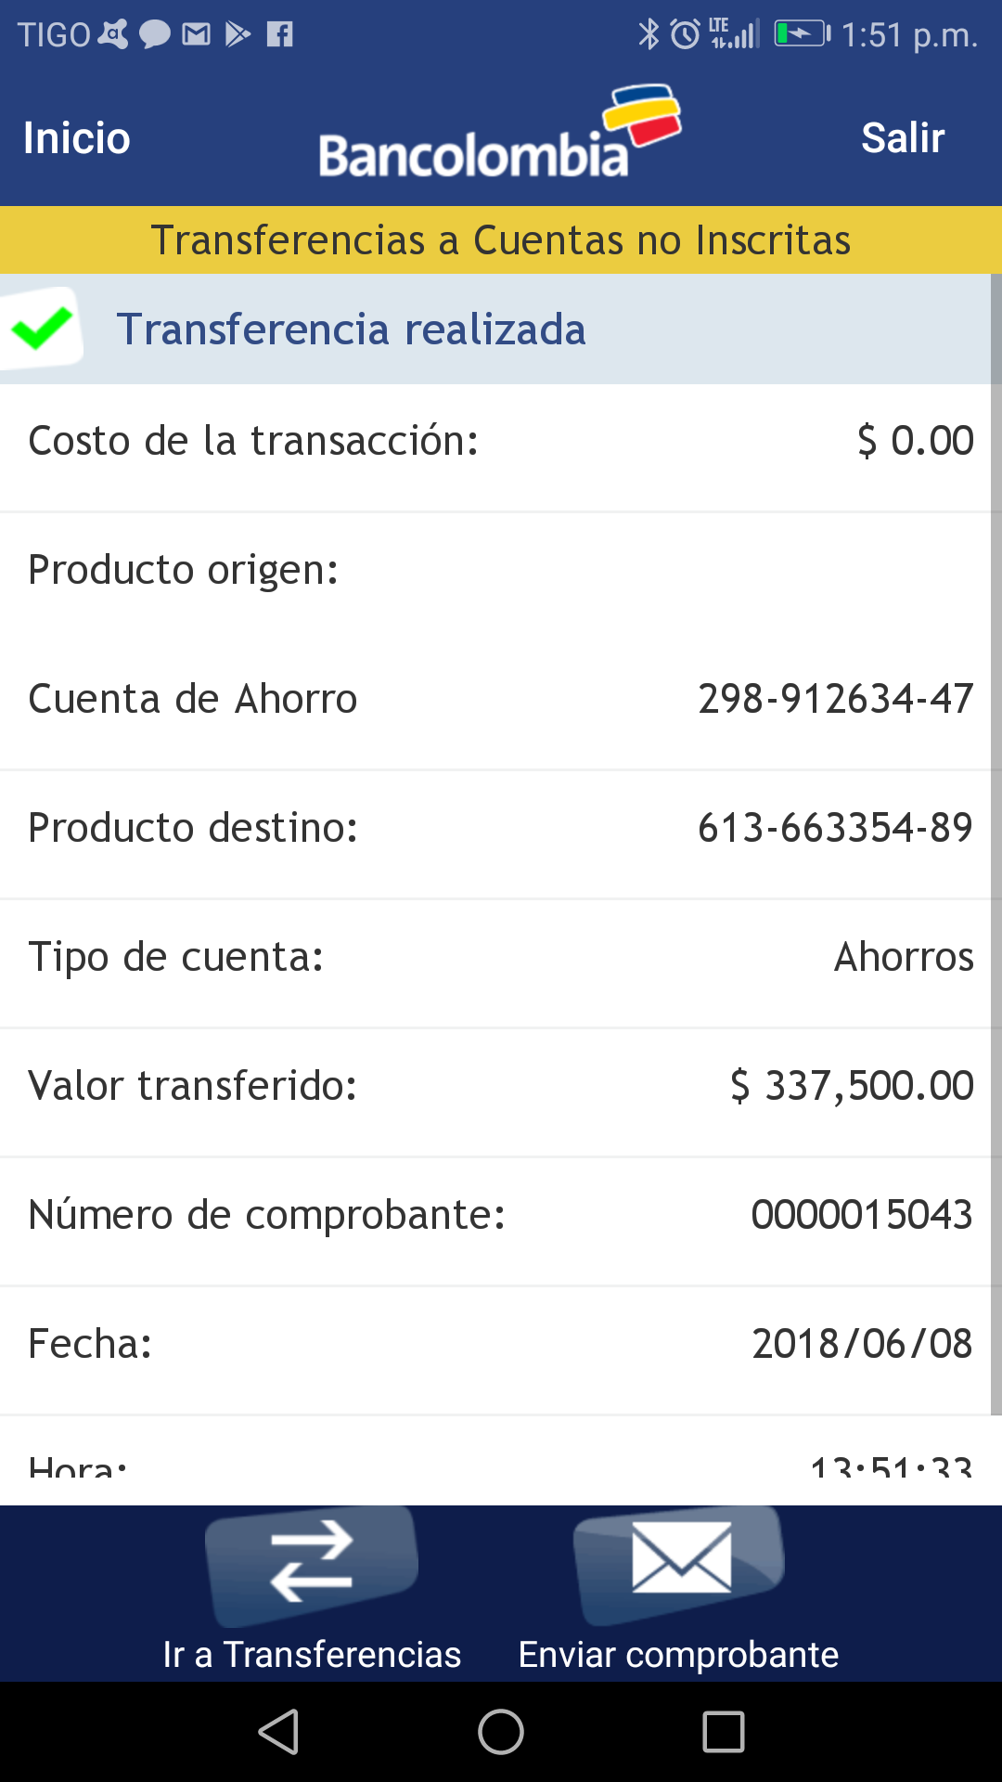Tap the alarm clock status icon
This screenshot has height=1782, width=1002.
coord(685,35)
